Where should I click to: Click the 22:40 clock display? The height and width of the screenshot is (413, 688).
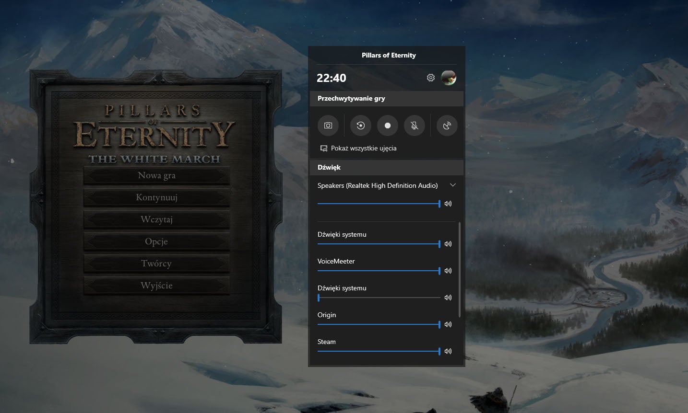pyautogui.click(x=332, y=78)
